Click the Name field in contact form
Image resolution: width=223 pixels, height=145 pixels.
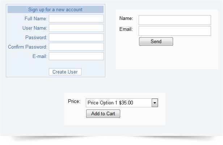point(174,20)
